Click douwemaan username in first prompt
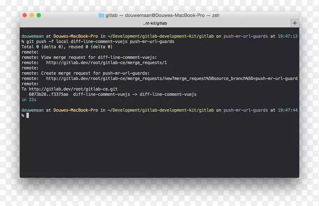The image size is (319, 206). 33,36
